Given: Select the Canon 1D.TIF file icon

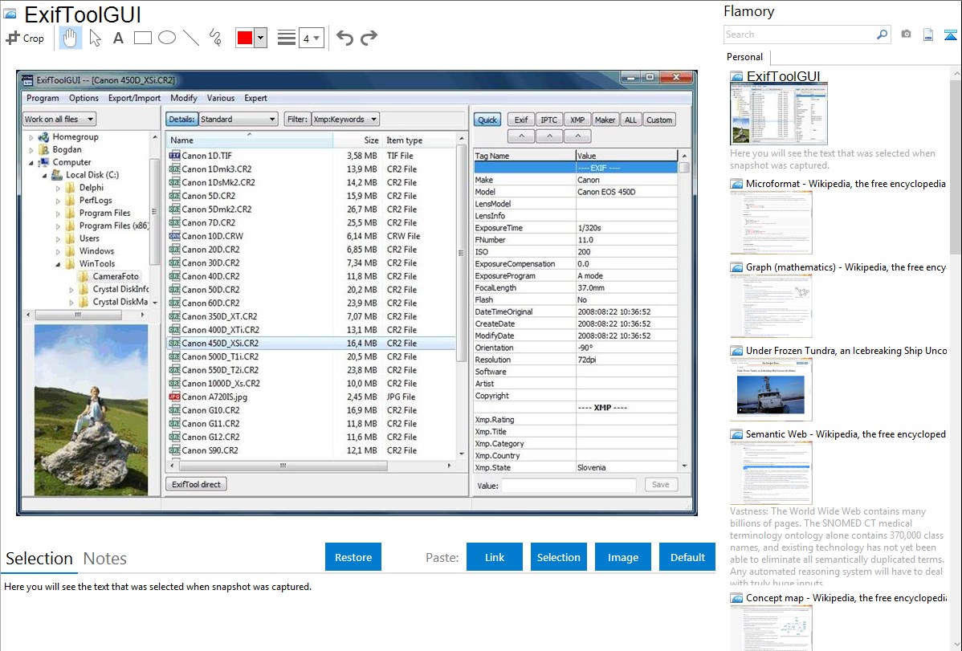Looking at the screenshot, I should tap(174, 155).
